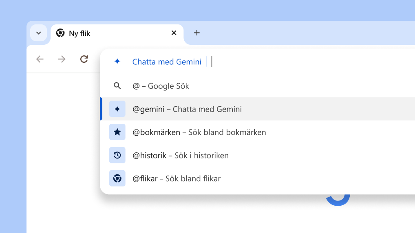Click the Gemini sparkle icon in address bar
Viewport: 415px width, 233px height.
click(x=117, y=62)
